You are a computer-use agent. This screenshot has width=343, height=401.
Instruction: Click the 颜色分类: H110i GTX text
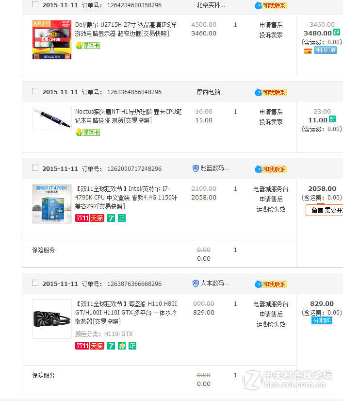104,334
